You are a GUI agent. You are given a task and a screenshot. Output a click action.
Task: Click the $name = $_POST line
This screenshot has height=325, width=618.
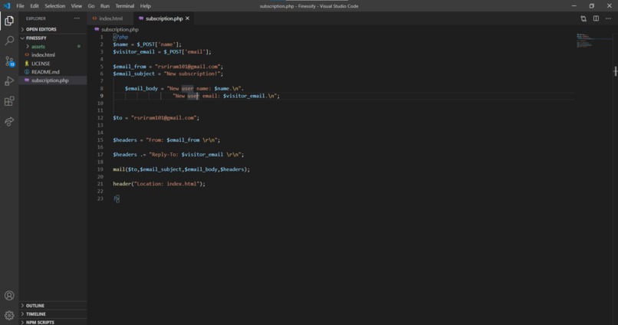pos(147,44)
